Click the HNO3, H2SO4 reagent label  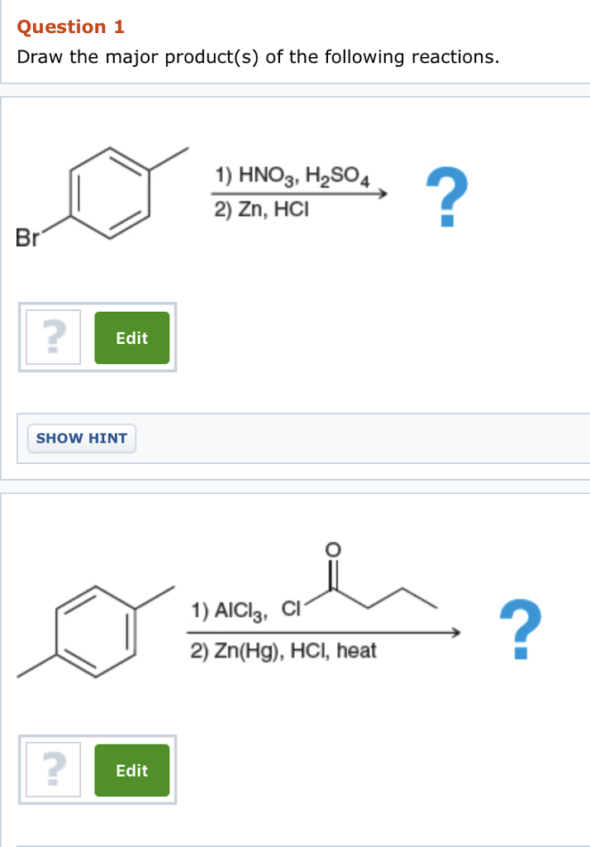click(x=292, y=175)
